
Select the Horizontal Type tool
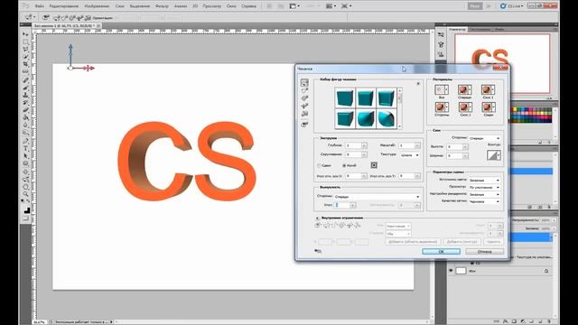26,148
